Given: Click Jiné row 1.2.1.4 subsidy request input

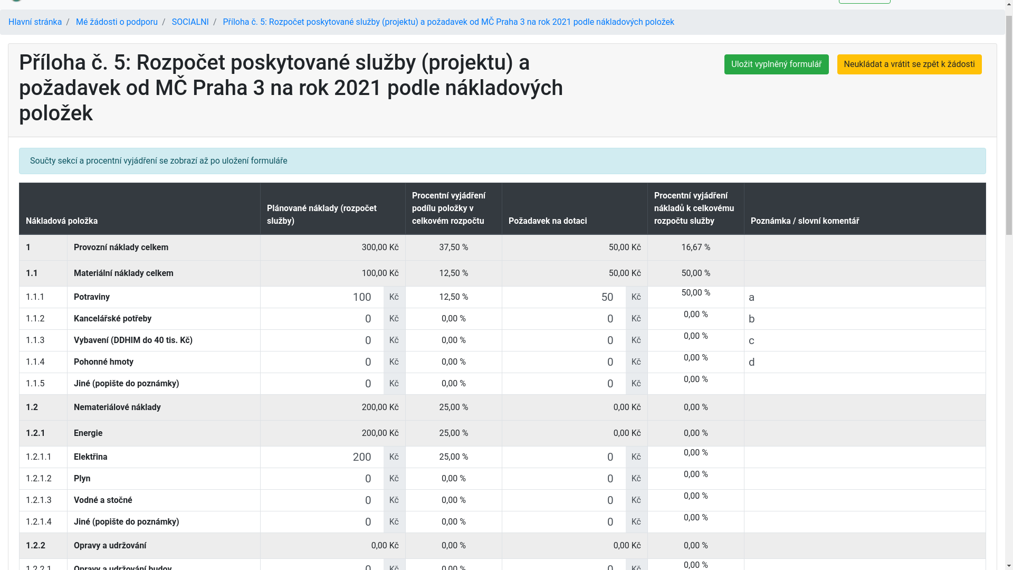Looking at the screenshot, I should (564, 522).
